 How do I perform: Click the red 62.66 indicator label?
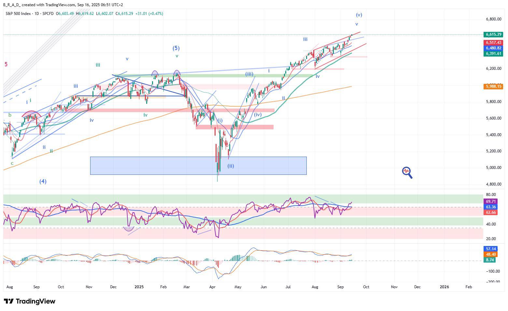(491, 213)
